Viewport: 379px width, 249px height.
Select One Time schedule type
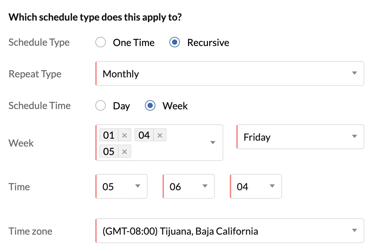101,42
